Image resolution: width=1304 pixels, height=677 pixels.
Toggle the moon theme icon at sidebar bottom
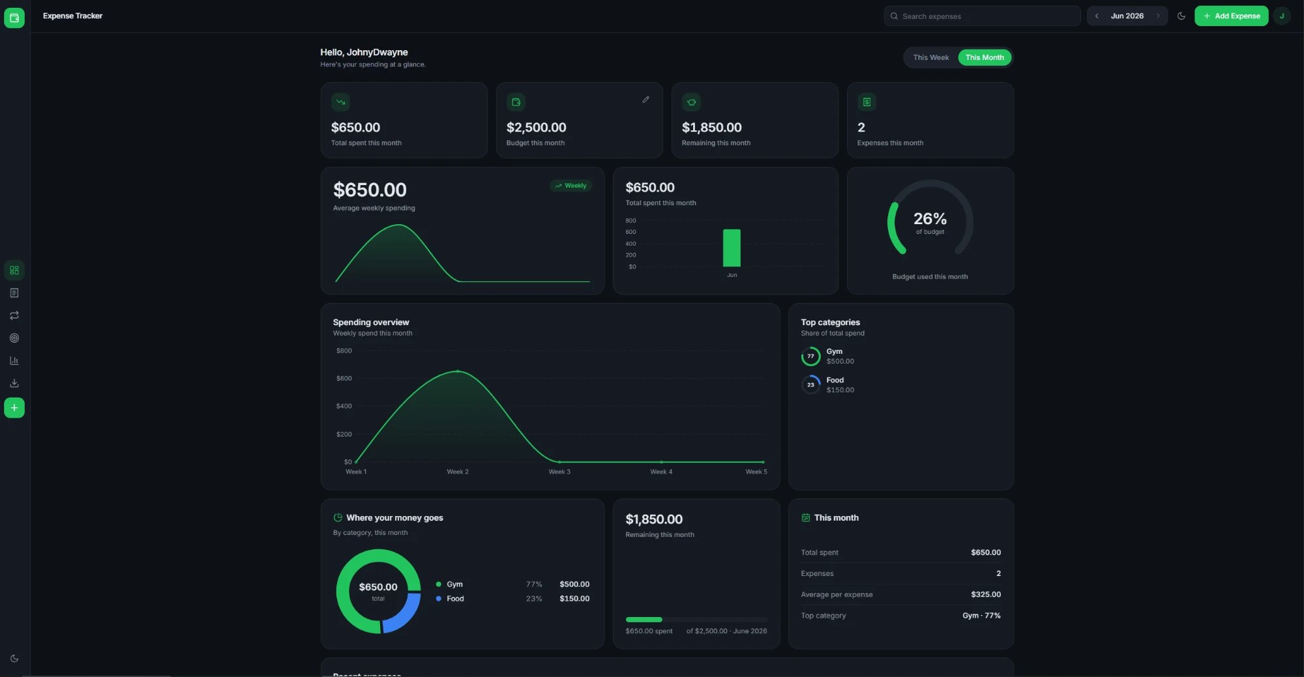point(14,659)
